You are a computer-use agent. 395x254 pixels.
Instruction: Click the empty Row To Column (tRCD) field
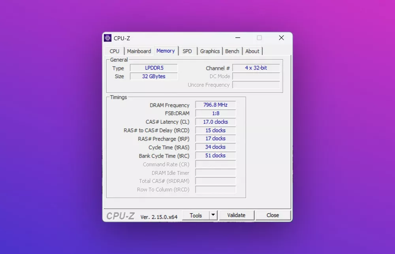point(216,190)
